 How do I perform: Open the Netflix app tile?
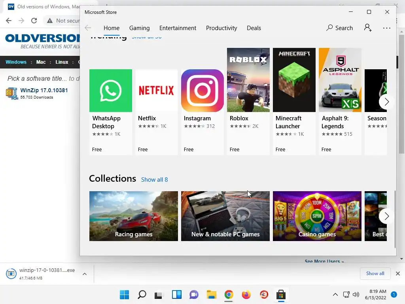pos(157,112)
